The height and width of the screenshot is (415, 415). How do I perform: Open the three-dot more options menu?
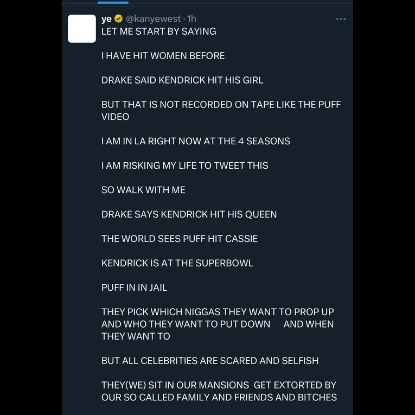341,19
